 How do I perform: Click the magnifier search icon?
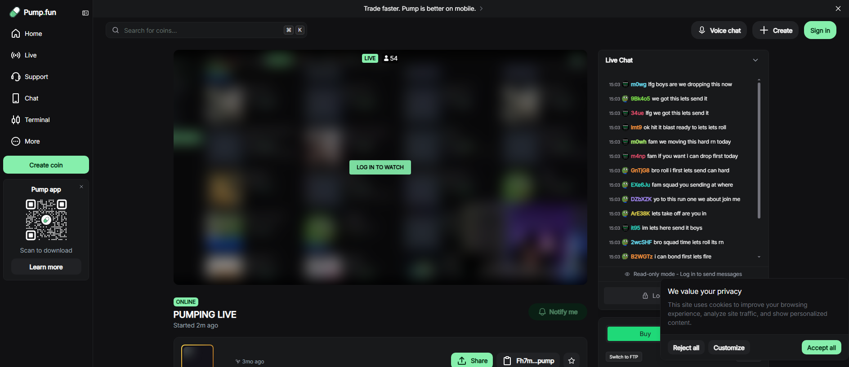point(116,30)
